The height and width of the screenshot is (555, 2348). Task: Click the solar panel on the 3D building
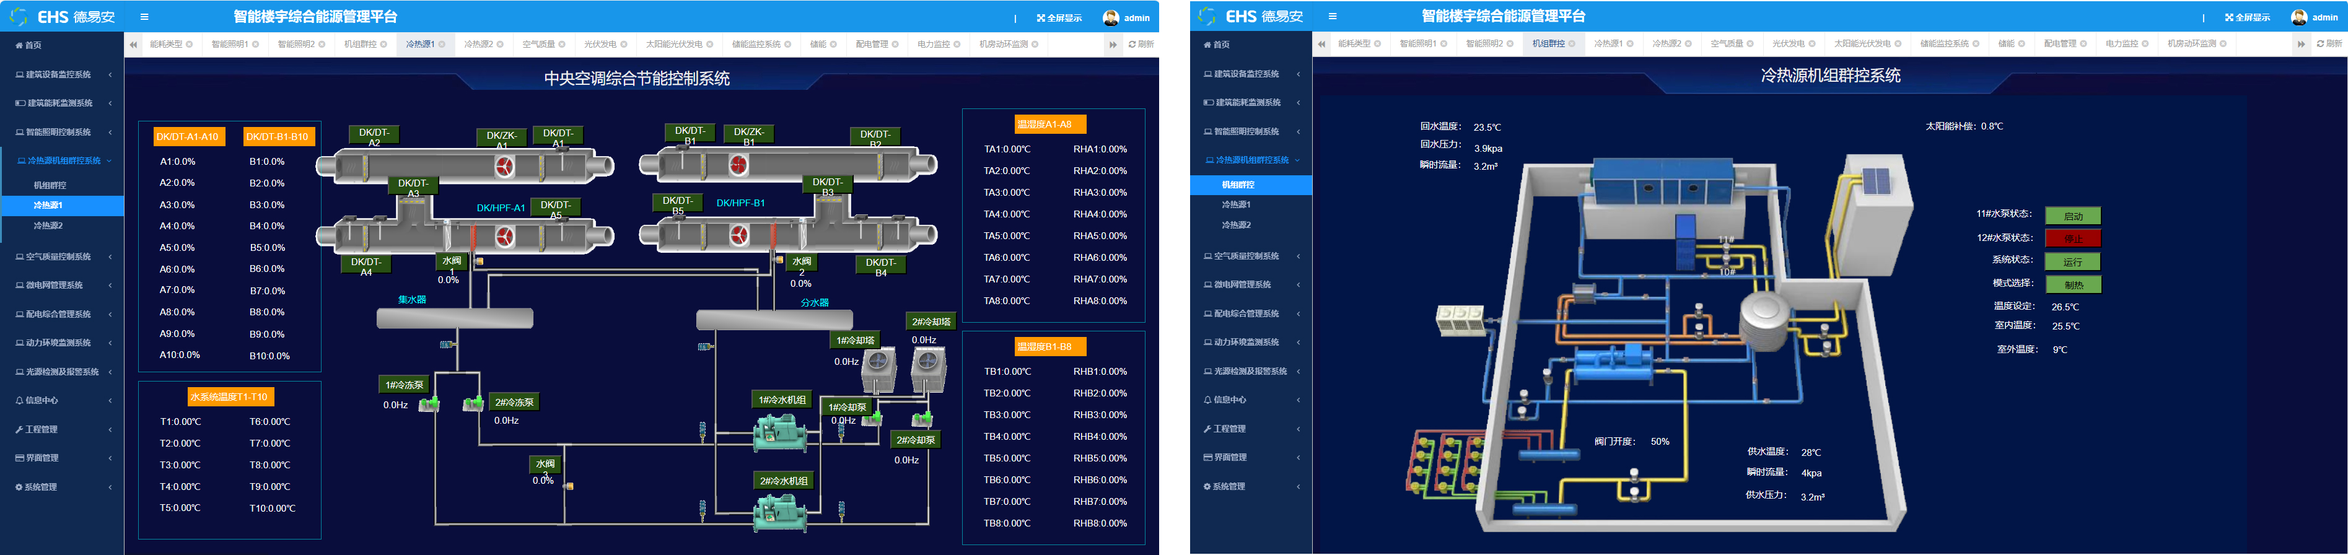click(x=1875, y=181)
